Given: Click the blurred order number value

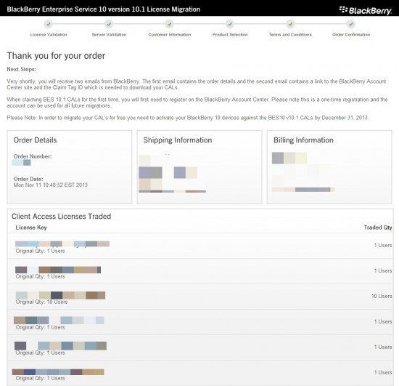Looking at the screenshot, I should click(21, 162).
